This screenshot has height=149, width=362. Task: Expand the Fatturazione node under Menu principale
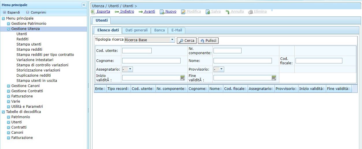[9, 96]
